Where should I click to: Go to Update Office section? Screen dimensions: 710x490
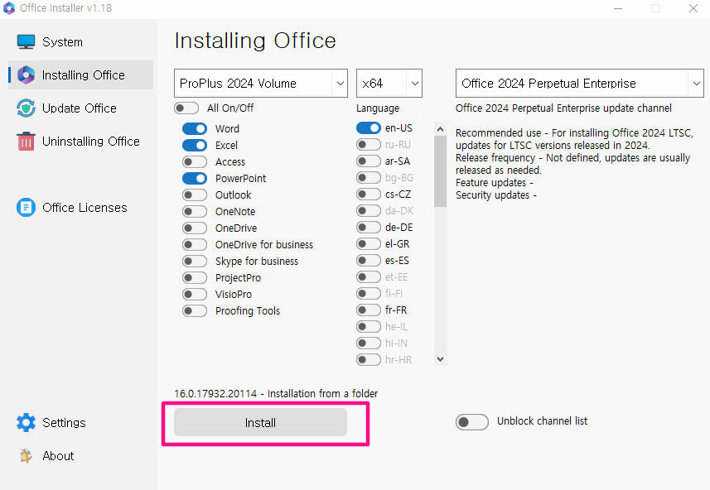click(80, 108)
